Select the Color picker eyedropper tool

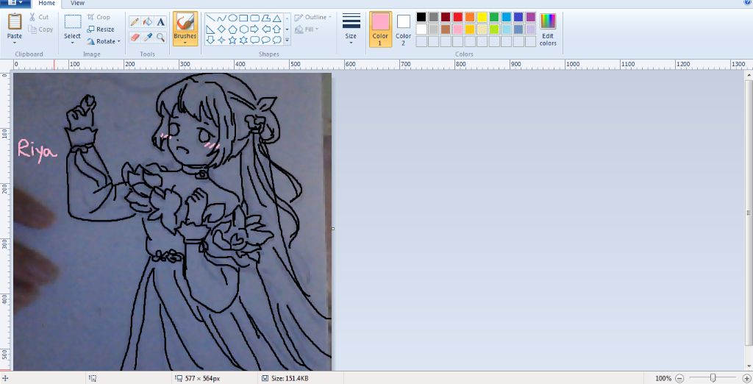148,37
